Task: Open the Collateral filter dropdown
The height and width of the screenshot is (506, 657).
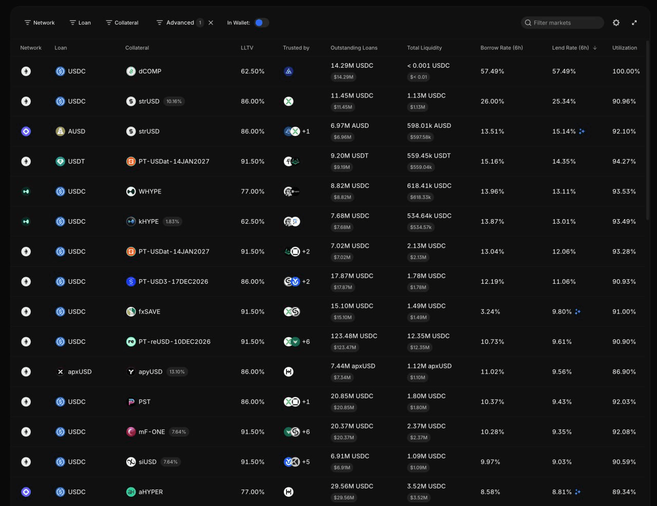Action: click(x=122, y=23)
